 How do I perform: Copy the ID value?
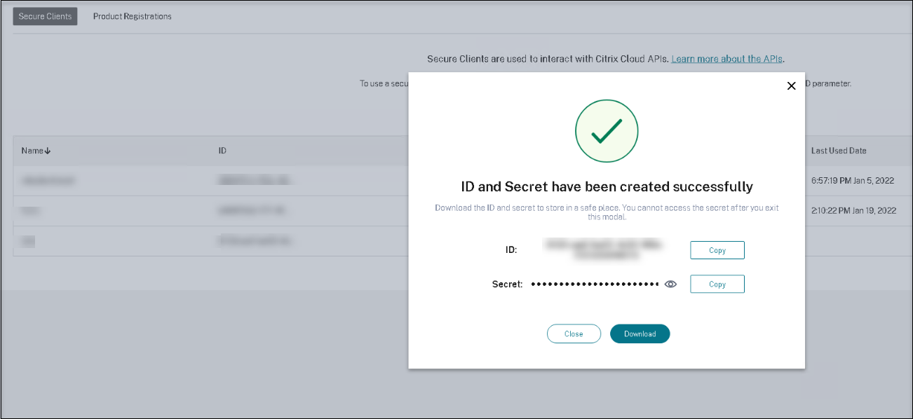click(717, 250)
